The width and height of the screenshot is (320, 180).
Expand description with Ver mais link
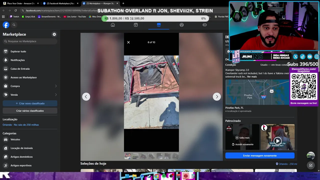click(252, 76)
